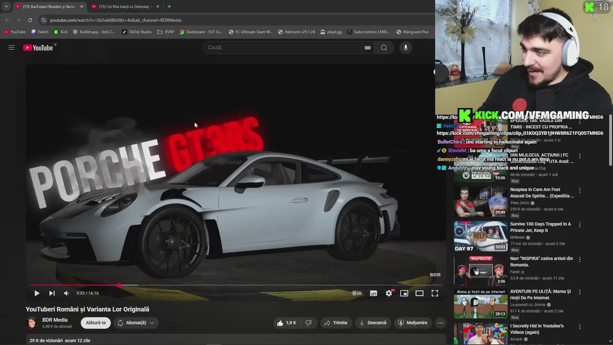Mute the video volume
Screen dimensions: 613x345
point(67,293)
